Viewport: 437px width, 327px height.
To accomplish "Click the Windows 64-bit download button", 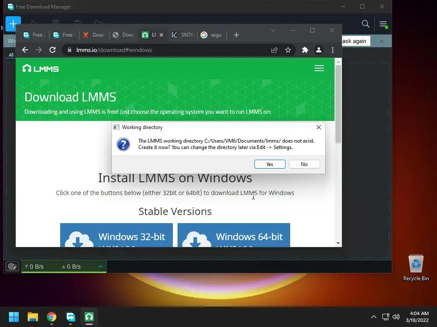I will coord(234,235).
